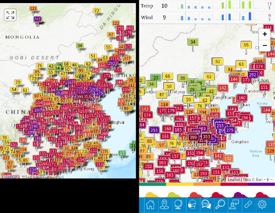
Task: Select the purple 242 marker in Mongolia
Action: tap(37, 19)
